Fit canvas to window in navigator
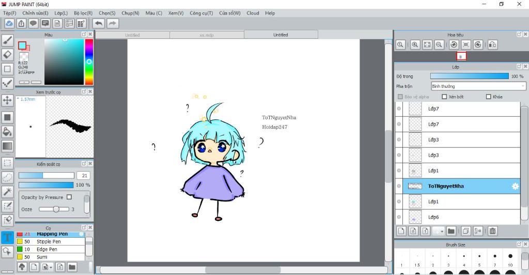Screen dimensions: 529x275 point(427,44)
